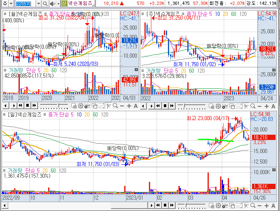Click magnifier zoom tool in monthly chart toolbar
280x211 pixels.
point(115,106)
